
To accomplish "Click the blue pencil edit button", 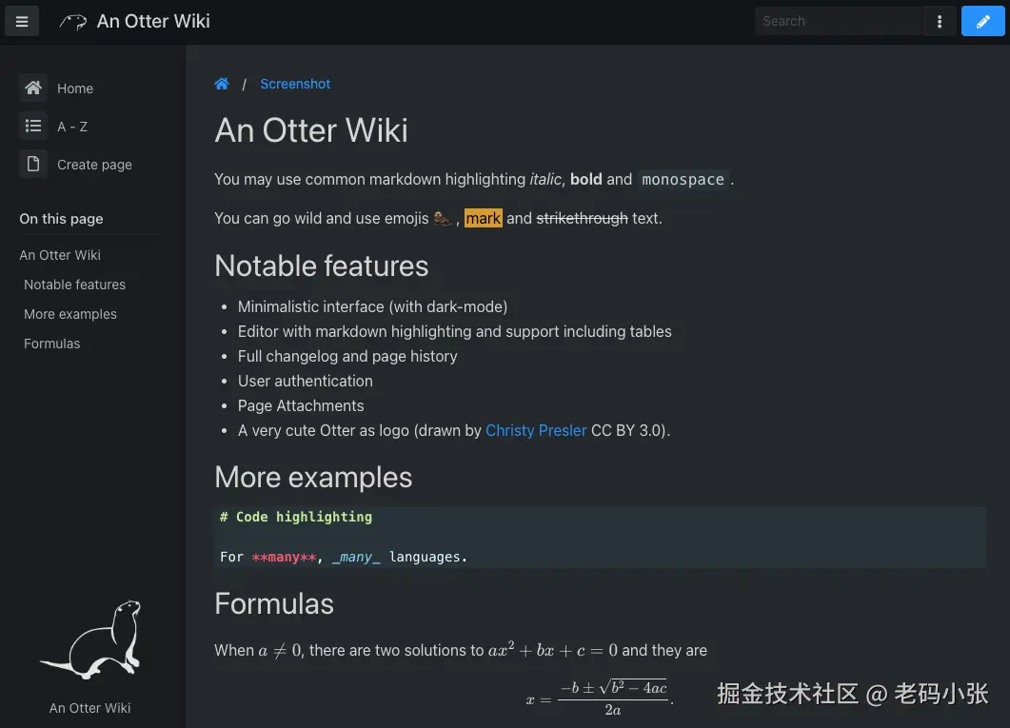I will (x=982, y=21).
